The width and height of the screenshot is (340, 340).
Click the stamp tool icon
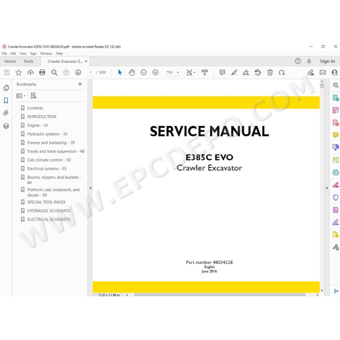[x=258, y=72]
